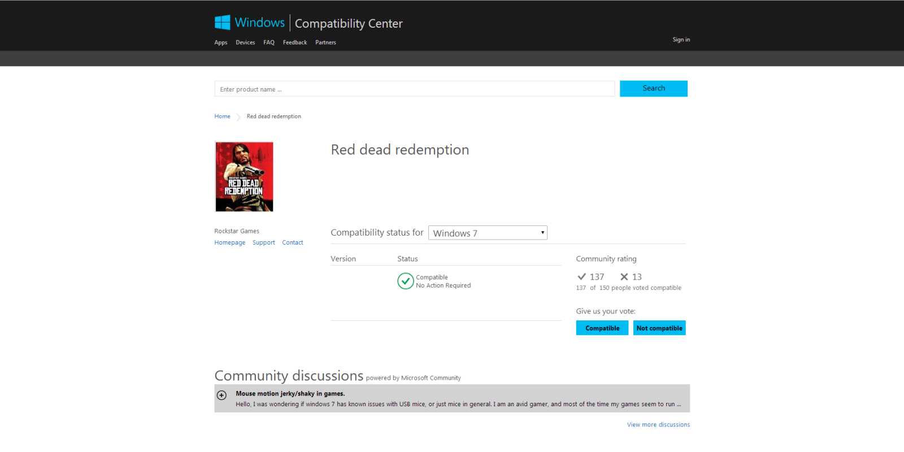Viewport: 904px width, 452px height.
Task: Open the Windows 7 version dropdown
Action: coord(488,233)
